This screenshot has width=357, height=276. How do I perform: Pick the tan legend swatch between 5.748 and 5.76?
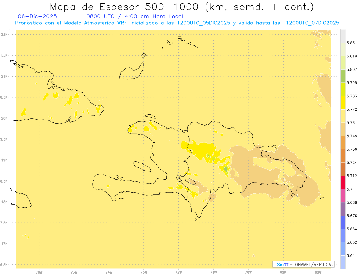tap(343, 129)
